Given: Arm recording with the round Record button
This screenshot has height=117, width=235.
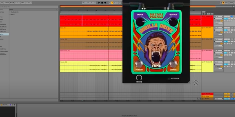Looking at the screenshot, I should pos(105,3).
